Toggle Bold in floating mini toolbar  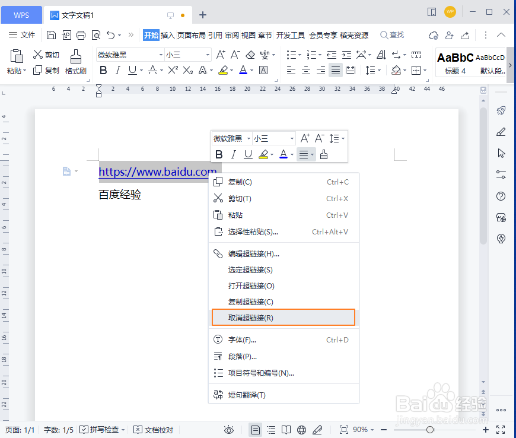coord(219,154)
